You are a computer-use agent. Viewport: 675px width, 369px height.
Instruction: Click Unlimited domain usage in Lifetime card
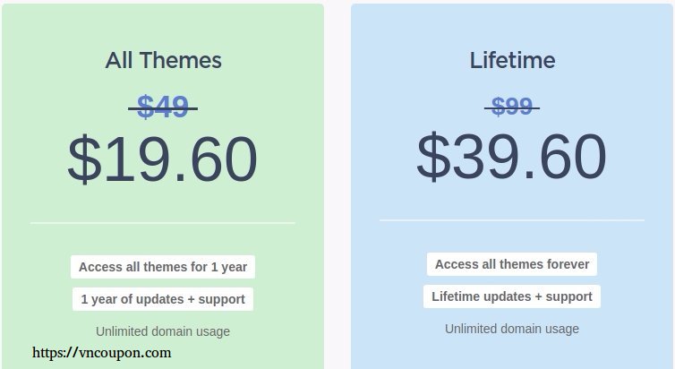(x=512, y=329)
